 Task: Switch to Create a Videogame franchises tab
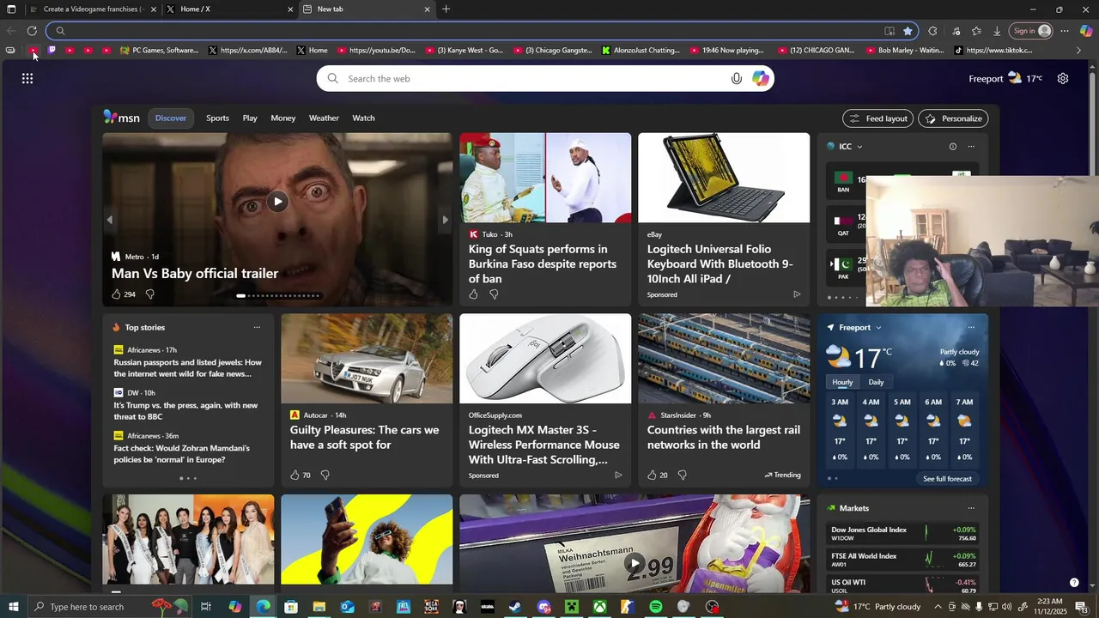coord(93,9)
